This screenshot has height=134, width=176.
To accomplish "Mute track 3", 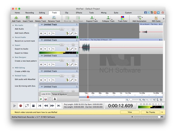I will click(45, 64).
